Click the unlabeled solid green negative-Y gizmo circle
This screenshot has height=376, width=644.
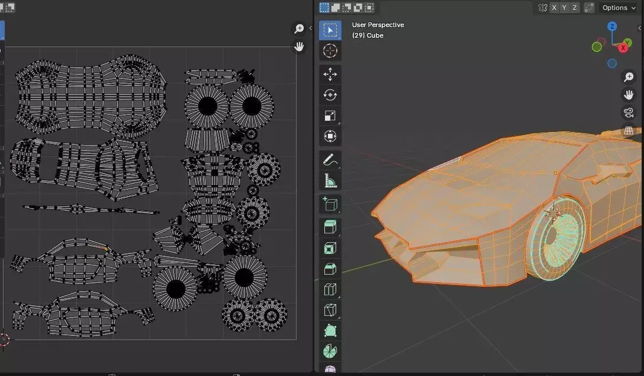(597, 47)
